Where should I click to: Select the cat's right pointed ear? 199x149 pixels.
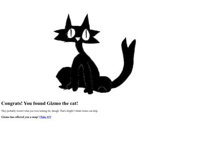point(86,21)
